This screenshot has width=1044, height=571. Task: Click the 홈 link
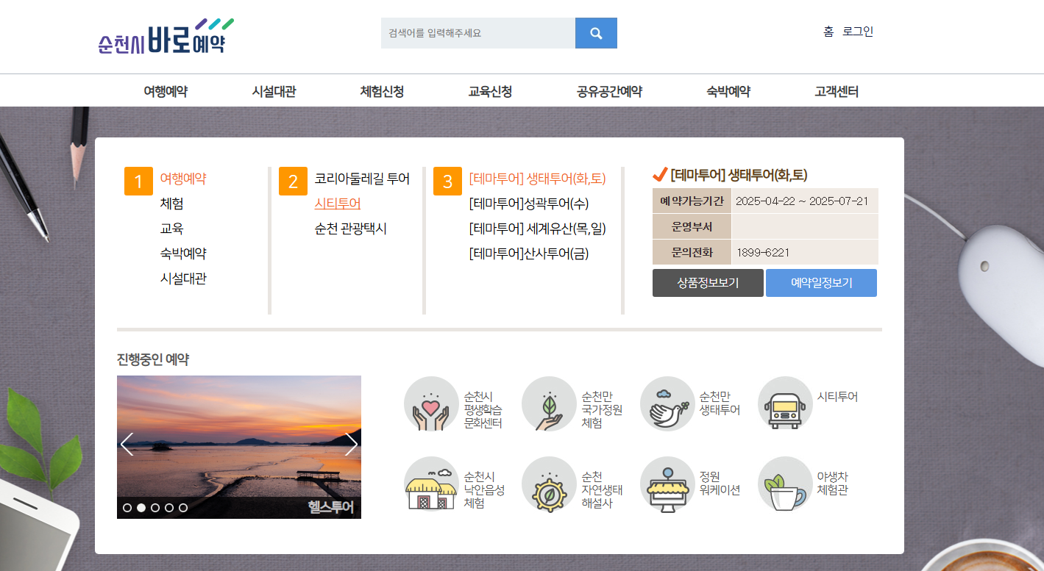(828, 32)
